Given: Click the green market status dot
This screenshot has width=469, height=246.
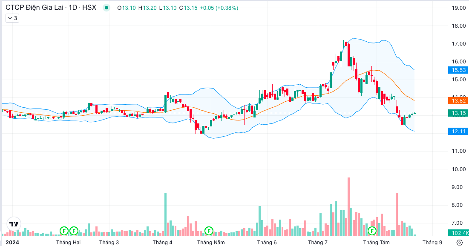Looking at the screenshot, I should (106, 8).
